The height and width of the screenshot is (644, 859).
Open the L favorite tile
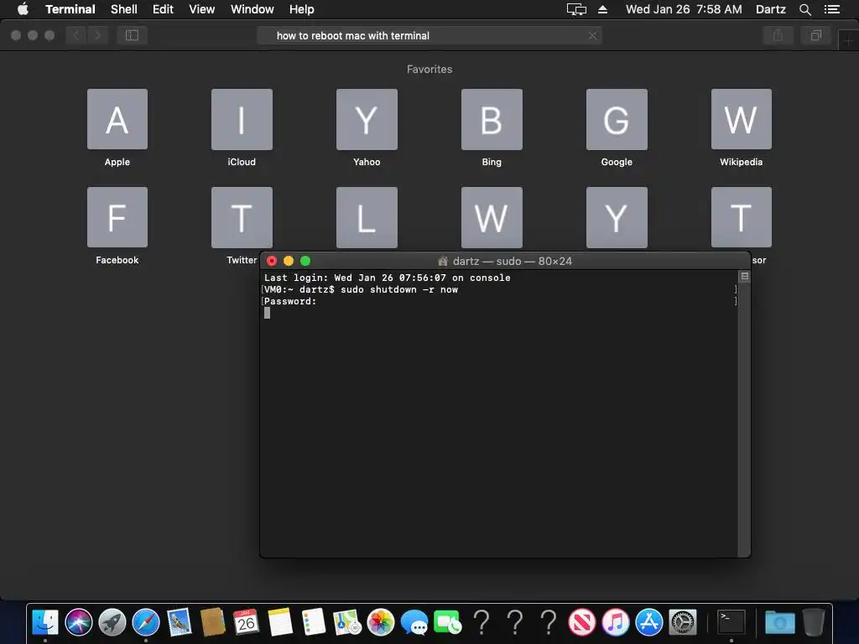367,217
